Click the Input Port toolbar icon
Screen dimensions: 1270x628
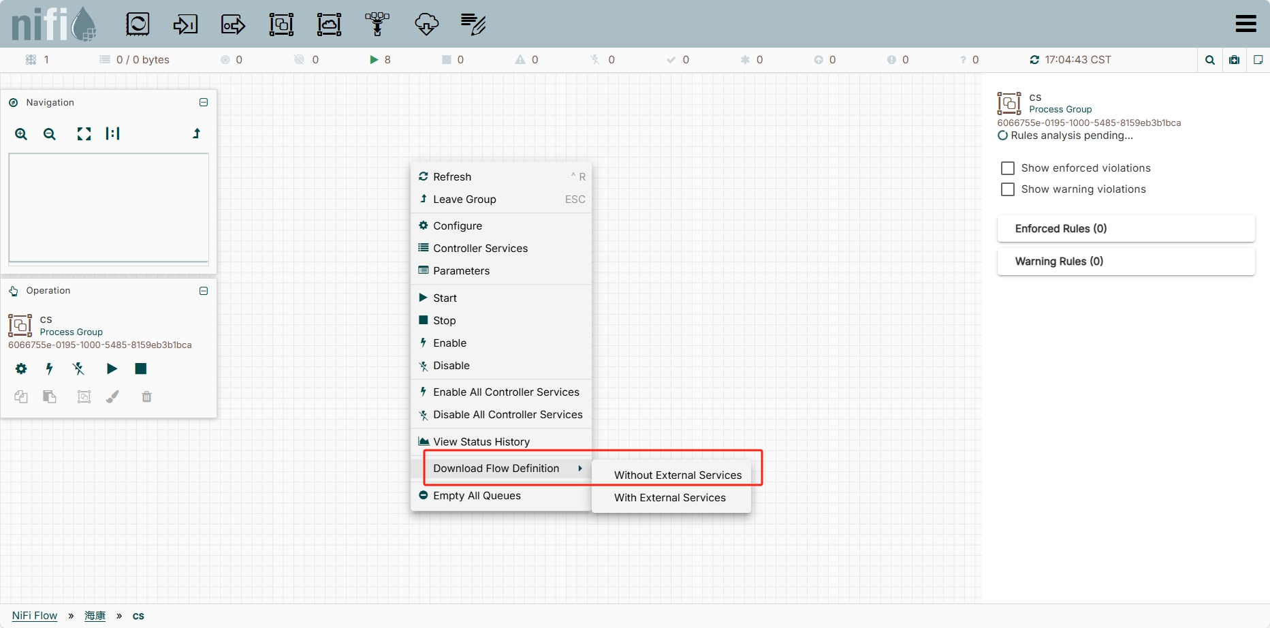185,25
